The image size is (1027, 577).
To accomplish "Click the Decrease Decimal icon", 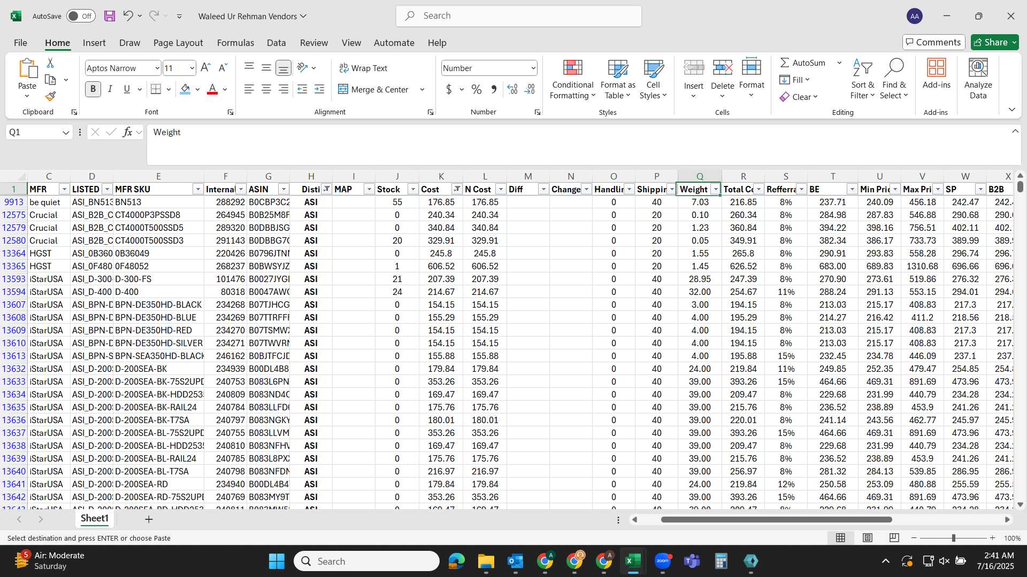I will (530, 90).
